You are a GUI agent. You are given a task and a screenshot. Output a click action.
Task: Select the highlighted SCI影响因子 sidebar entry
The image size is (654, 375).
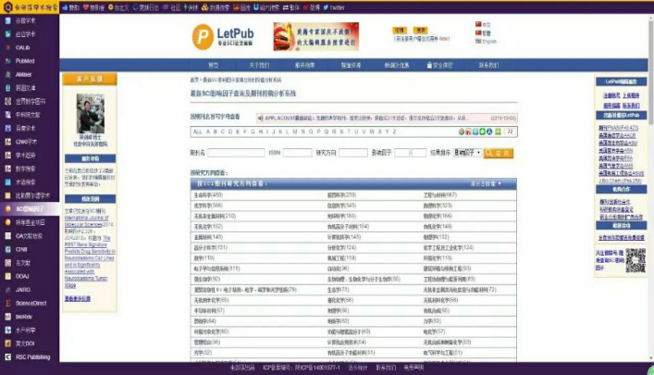30,209
